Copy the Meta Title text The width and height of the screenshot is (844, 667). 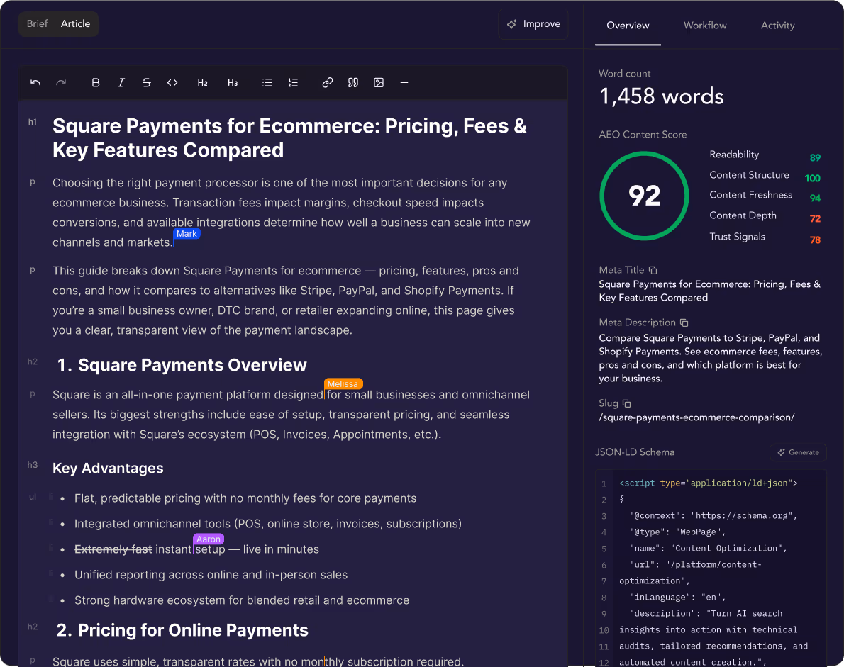(653, 269)
